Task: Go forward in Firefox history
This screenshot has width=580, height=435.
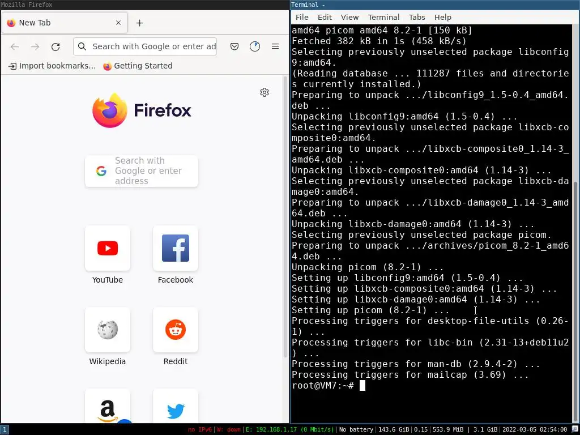Action: [35, 46]
